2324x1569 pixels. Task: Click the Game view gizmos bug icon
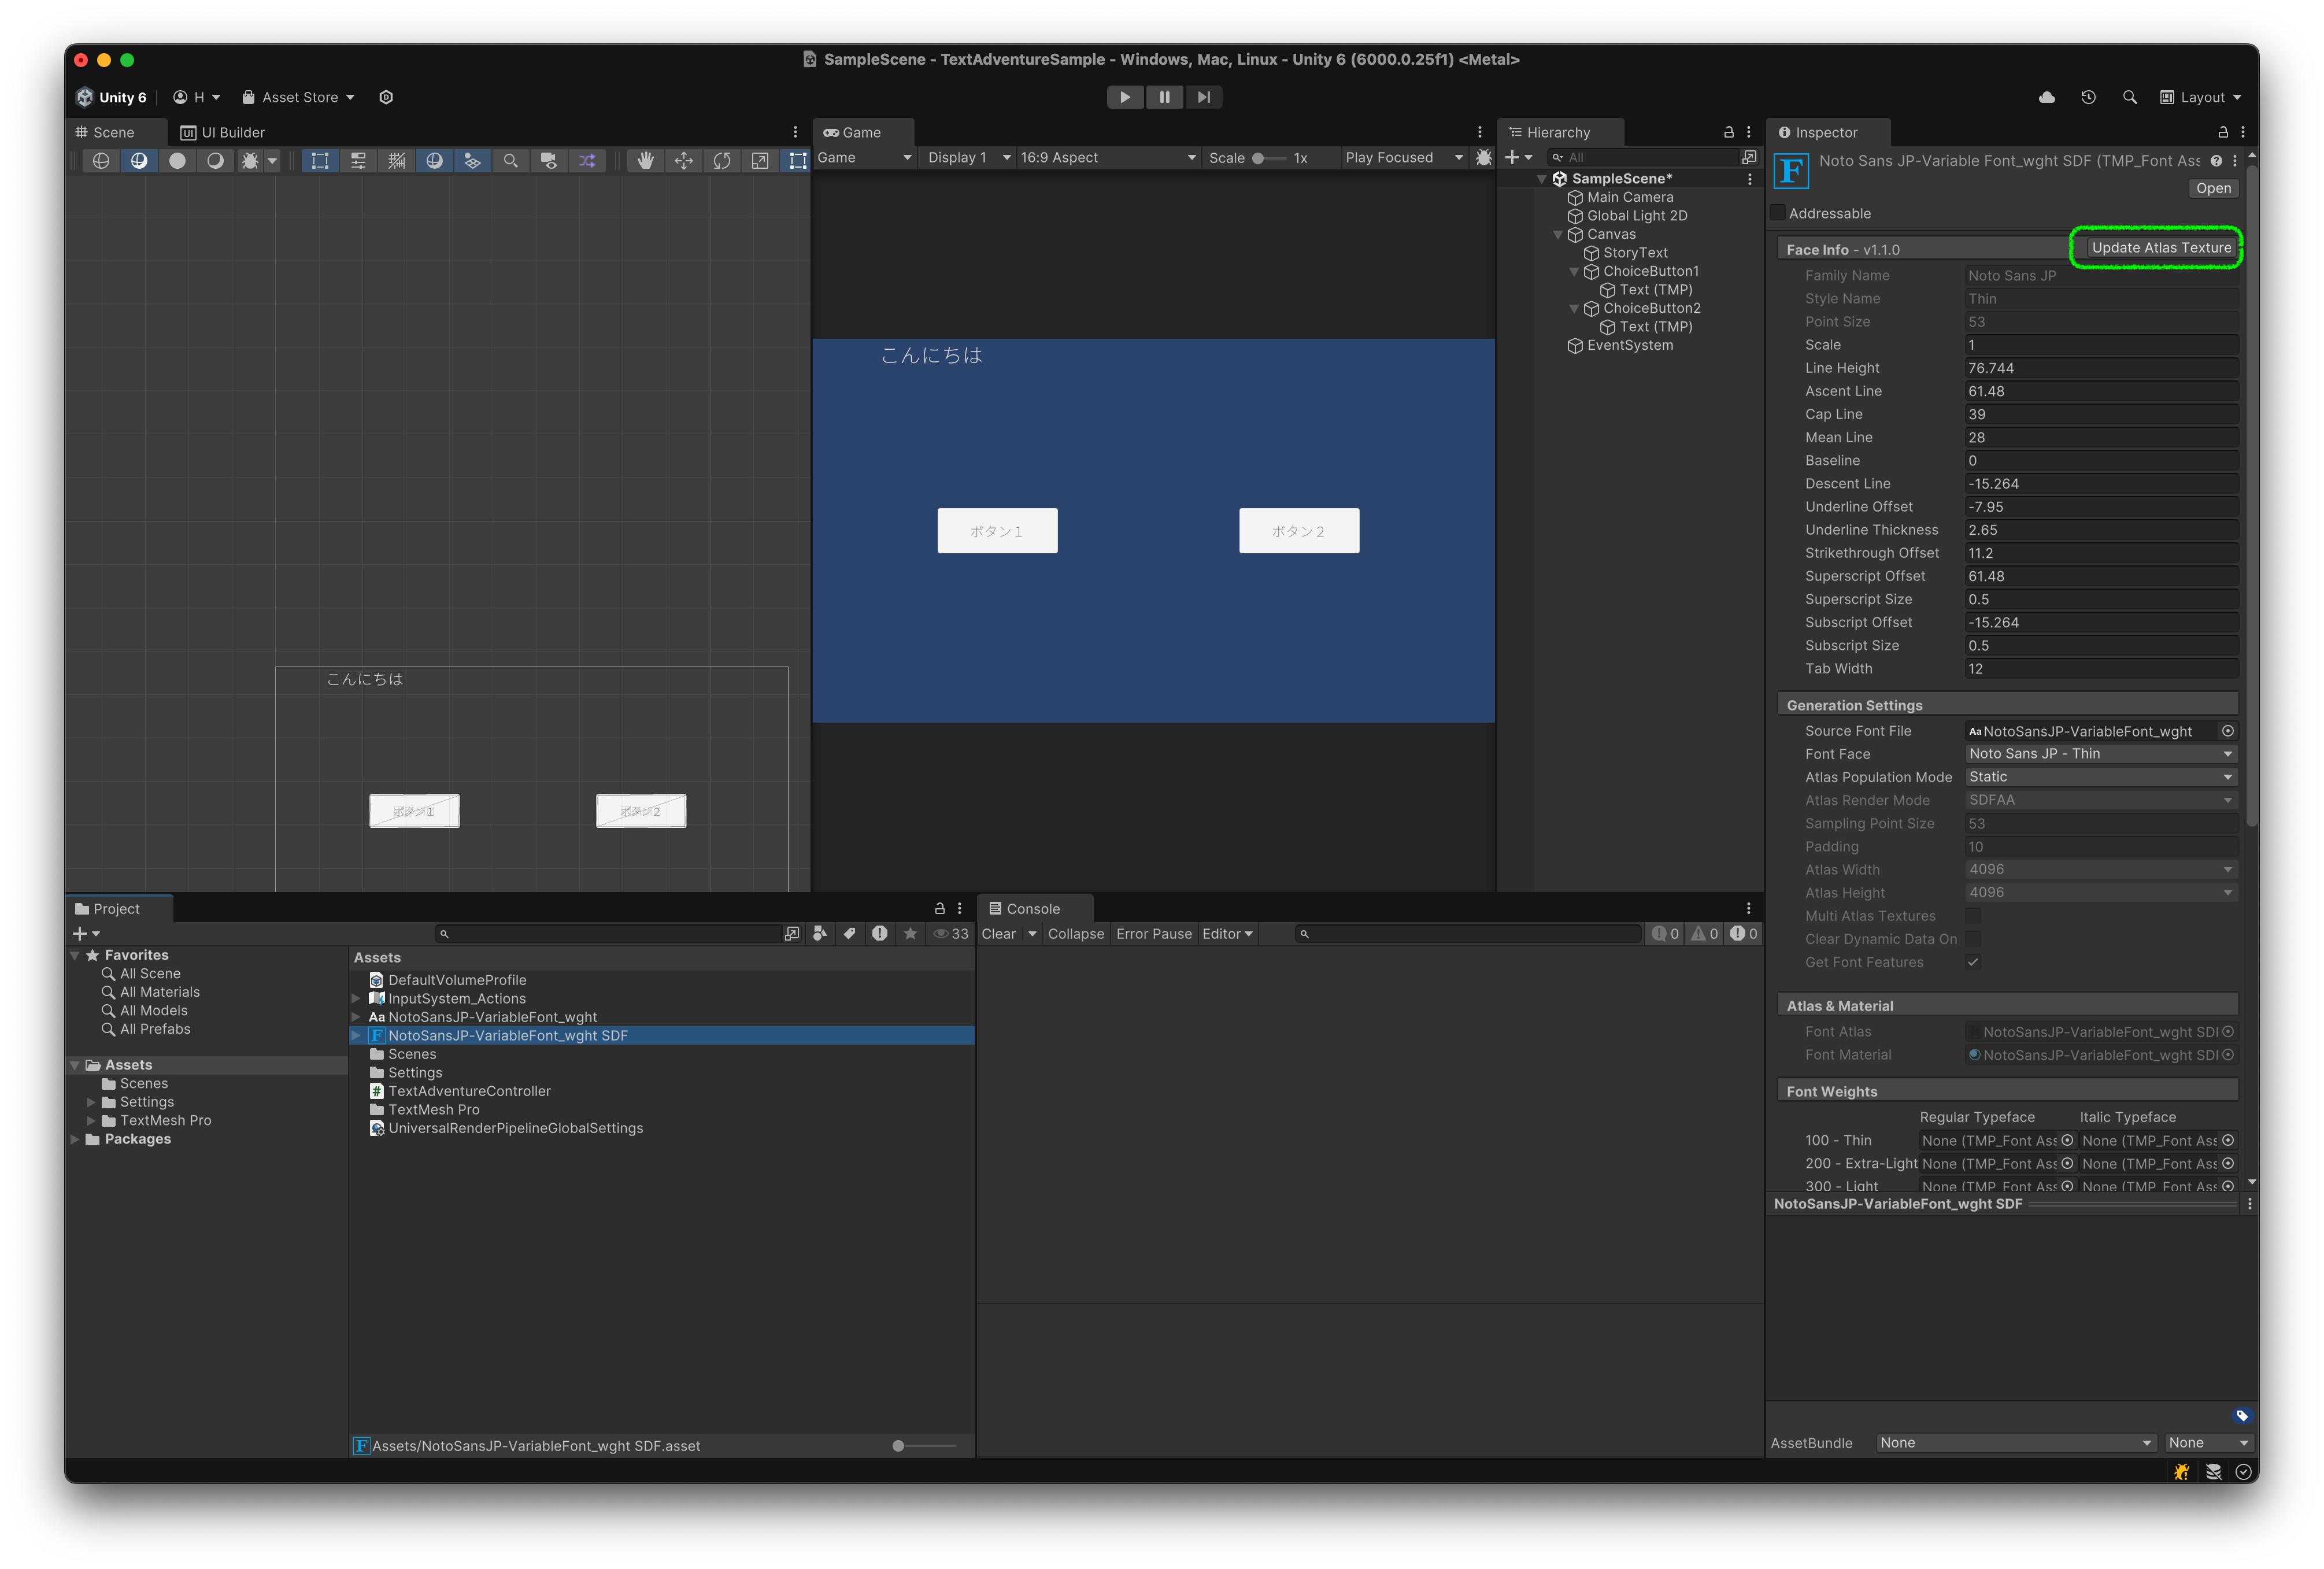pyautogui.click(x=1484, y=158)
